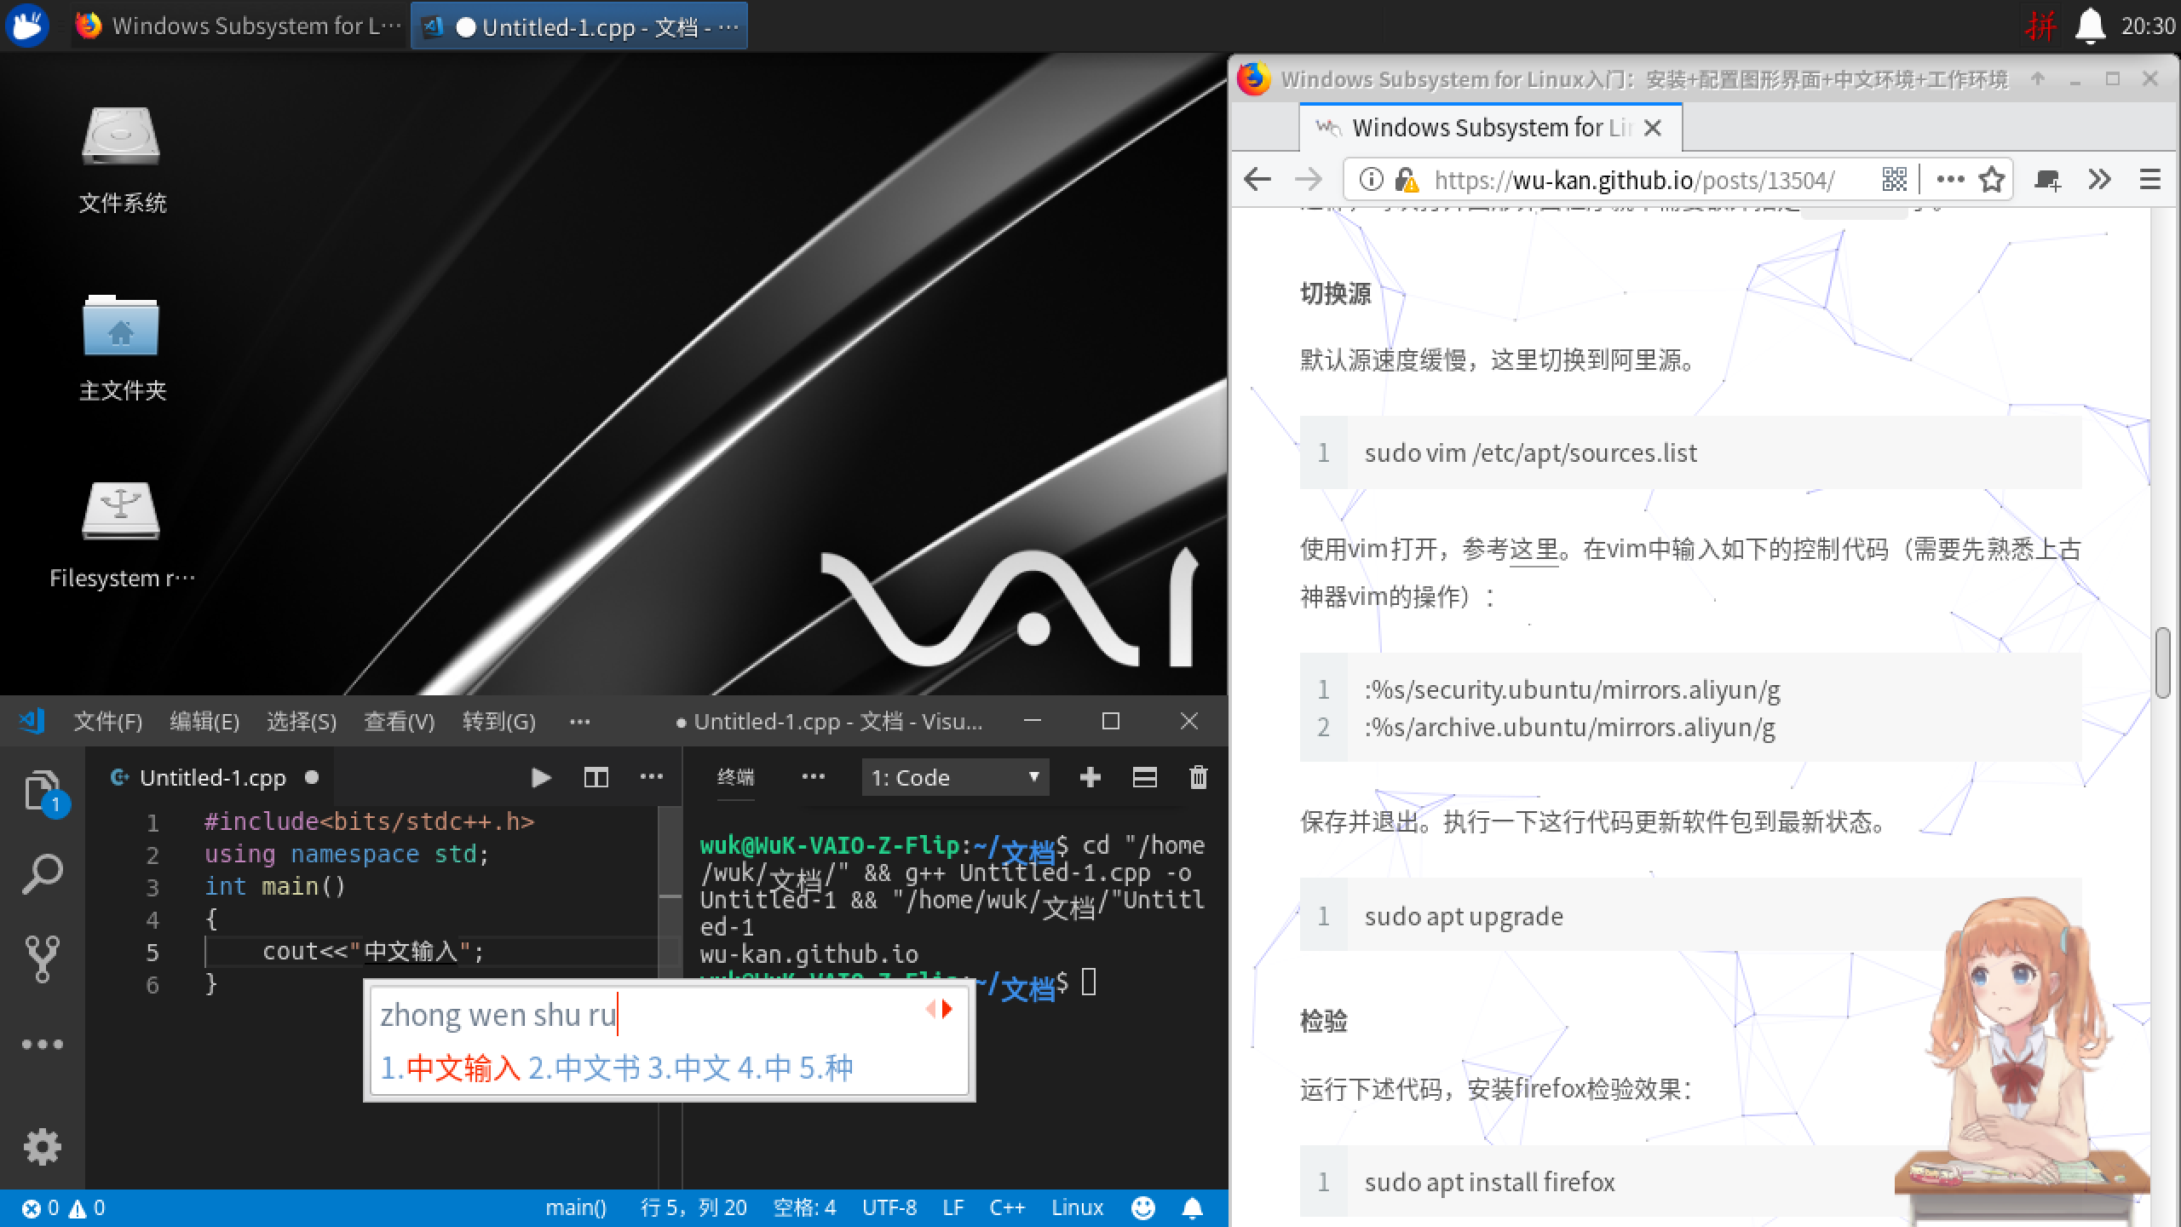Split the terminal panel

(x=1145, y=777)
